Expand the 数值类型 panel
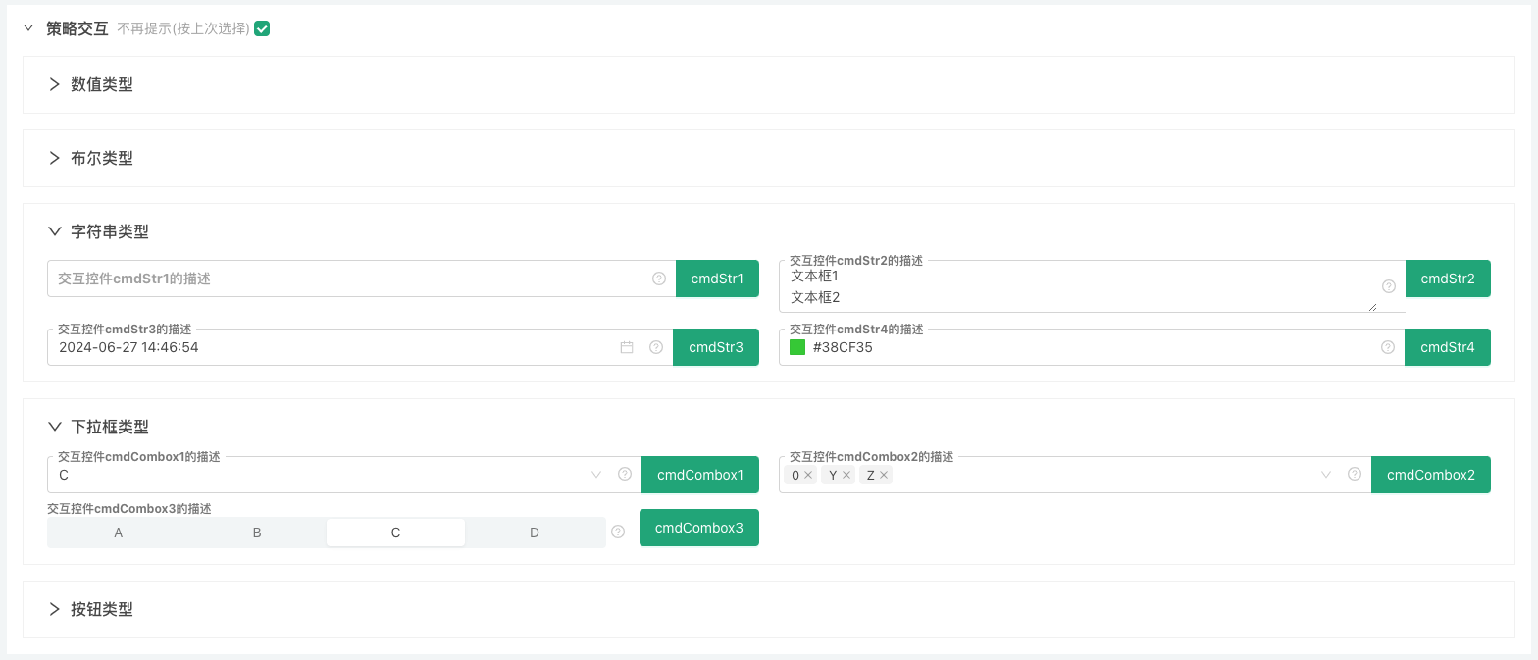The height and width of the screenshot is (660, 1538). click(x=55, y=84)
